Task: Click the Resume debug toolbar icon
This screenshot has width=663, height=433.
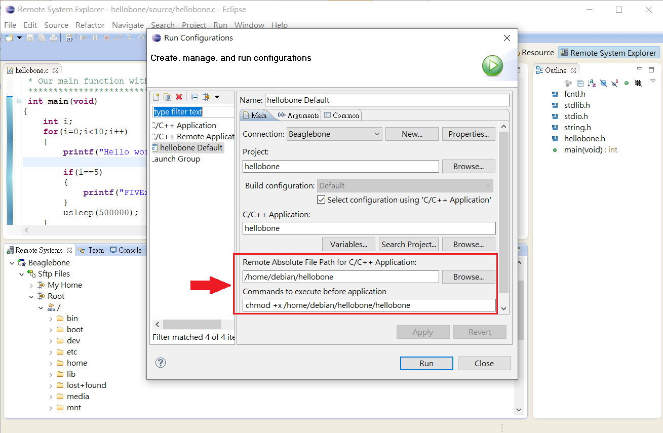Action: 83,37
